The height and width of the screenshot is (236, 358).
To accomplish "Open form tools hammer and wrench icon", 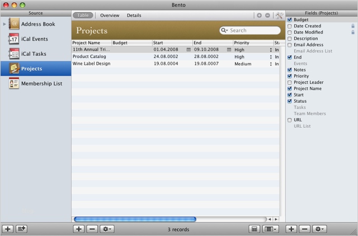I will pos(279,15).
